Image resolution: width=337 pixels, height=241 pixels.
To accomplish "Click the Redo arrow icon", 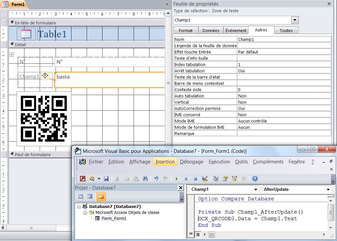I will click(x=165, y=179).
